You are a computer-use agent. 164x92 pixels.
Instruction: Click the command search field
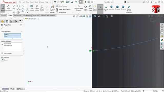135,2
